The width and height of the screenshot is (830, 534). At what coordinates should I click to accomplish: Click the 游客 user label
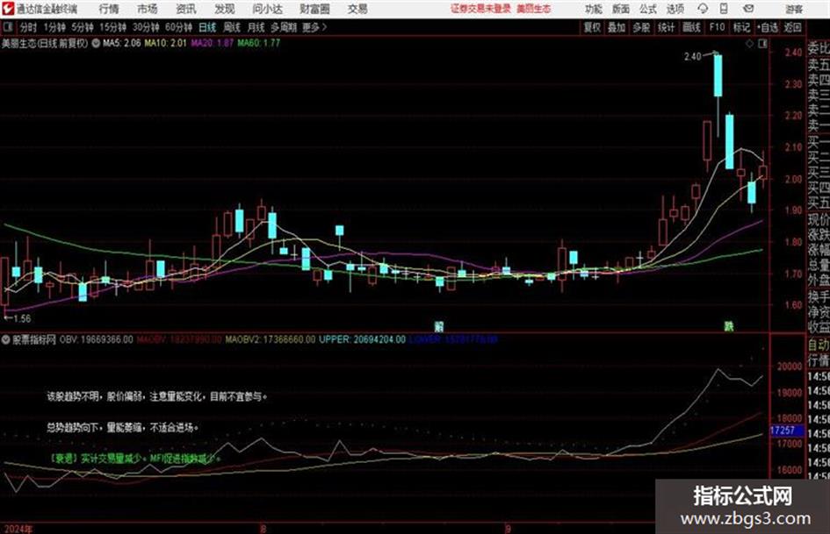coord(793,9)
